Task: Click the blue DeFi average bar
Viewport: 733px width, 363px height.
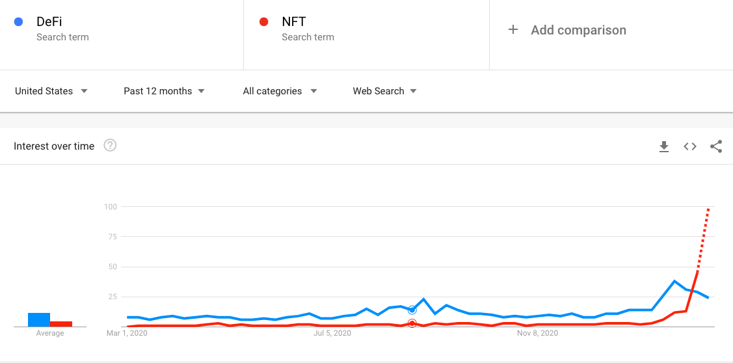Action: coord(39,319)
